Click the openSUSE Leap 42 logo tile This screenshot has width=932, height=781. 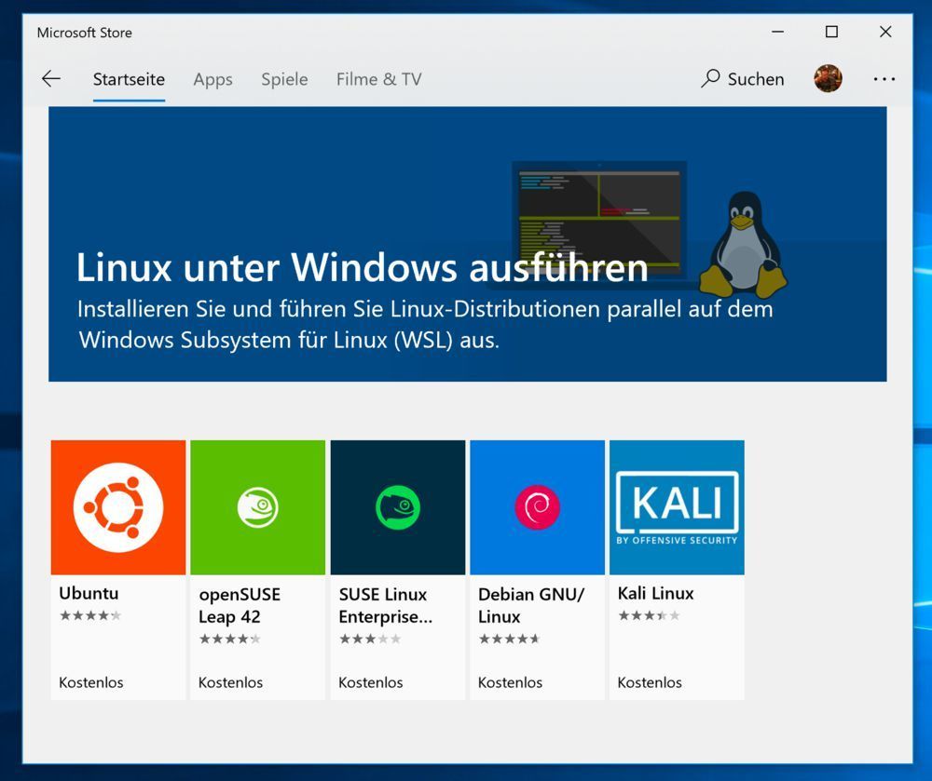click(x=258, y=507)
